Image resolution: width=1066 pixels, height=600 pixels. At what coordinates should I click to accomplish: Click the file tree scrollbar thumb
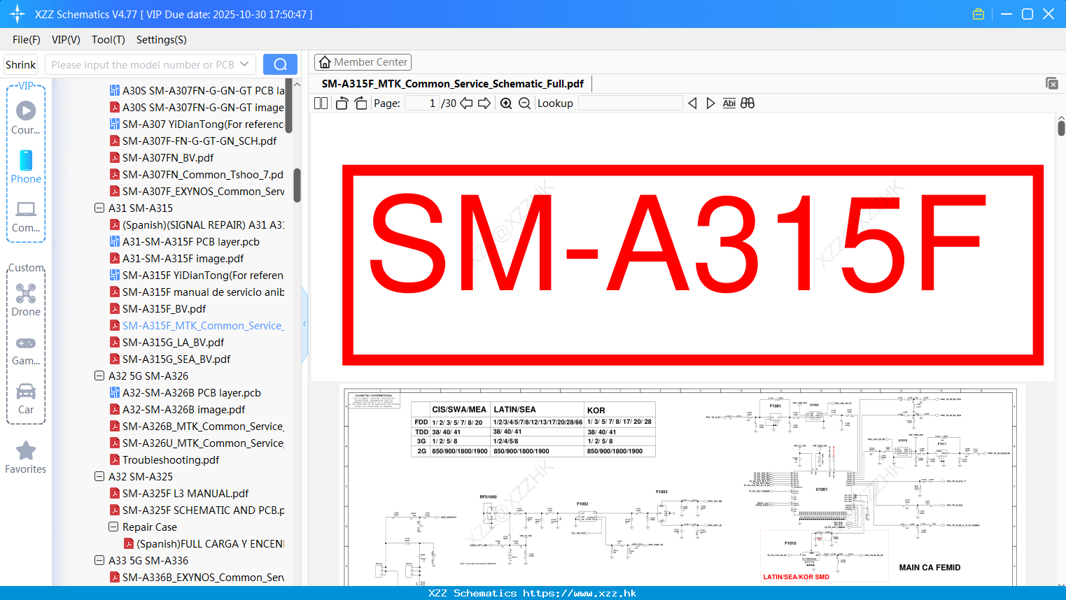tap(297, 185)
